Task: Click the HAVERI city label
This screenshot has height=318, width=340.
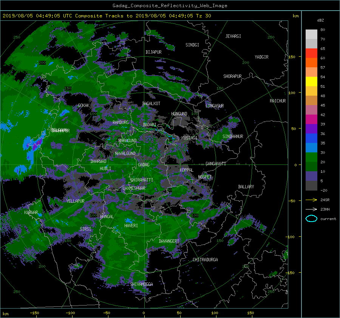Action: pyautogui.click(x=131, y=226)
